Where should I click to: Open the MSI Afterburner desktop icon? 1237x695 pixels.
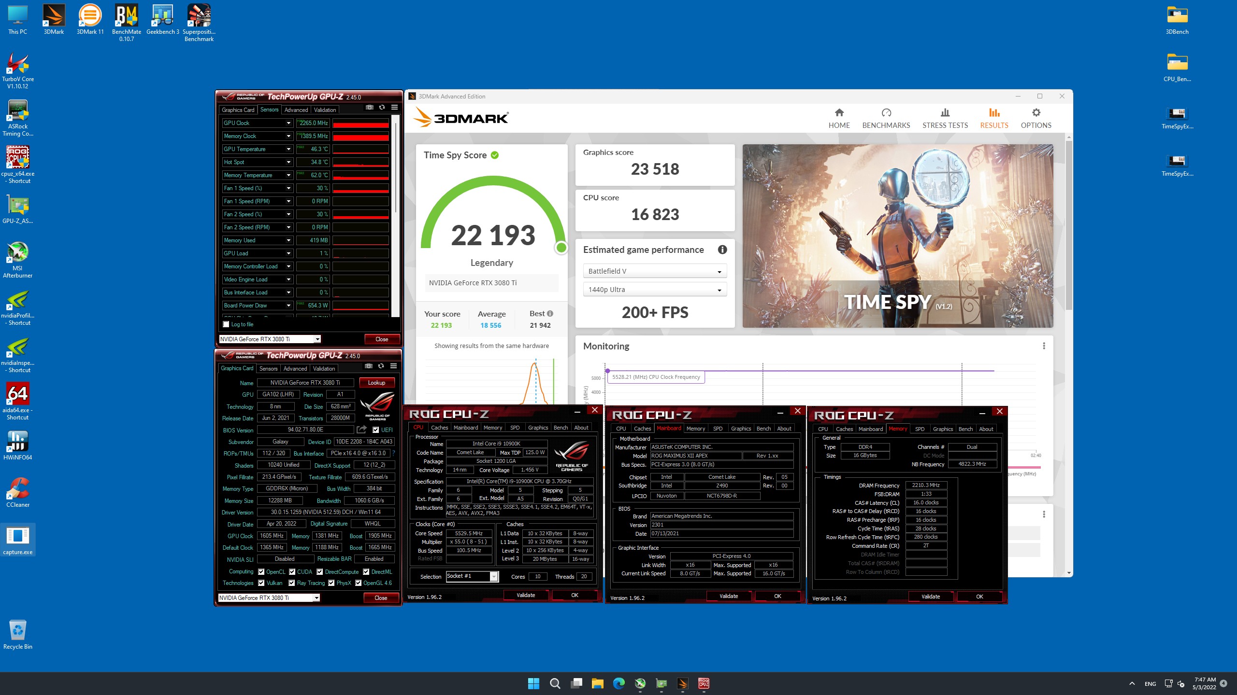click(18, 260)
